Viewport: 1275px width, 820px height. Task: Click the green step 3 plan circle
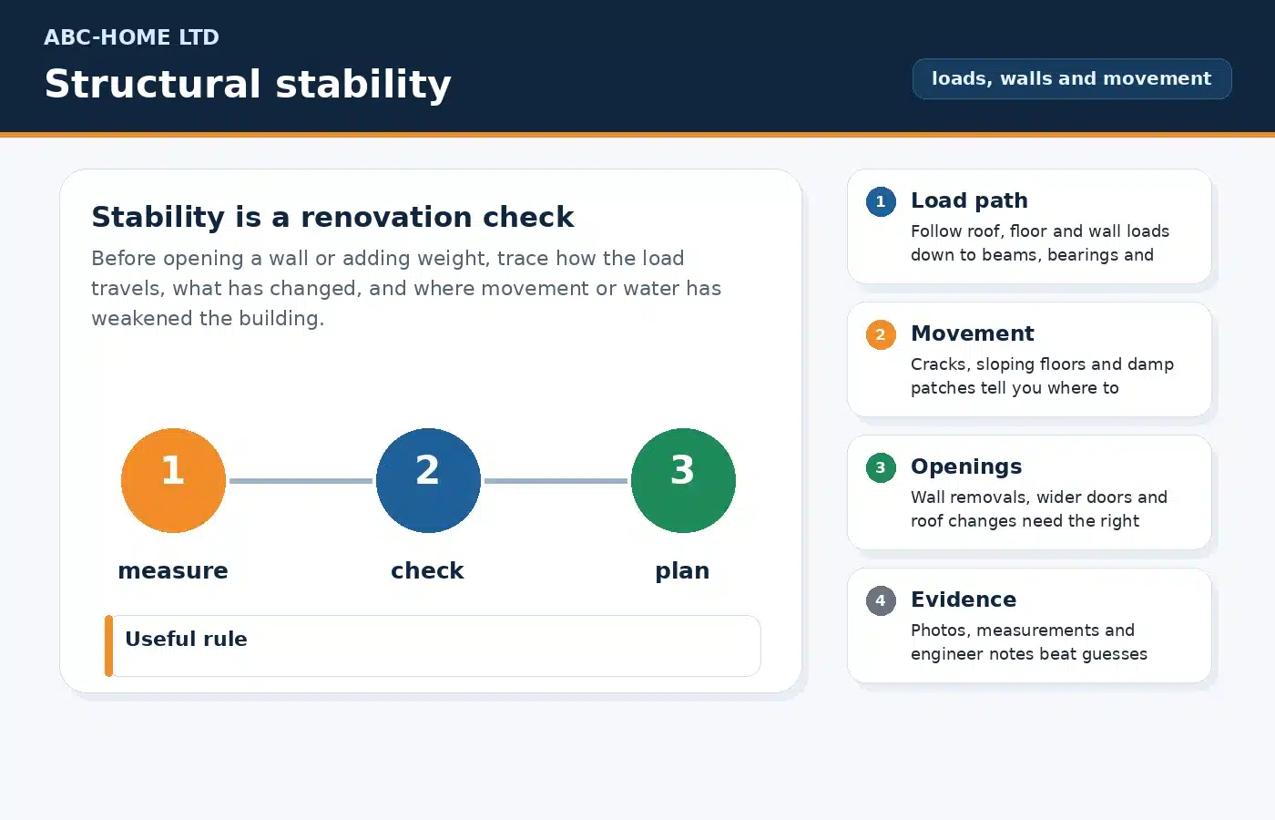point(683,480)
